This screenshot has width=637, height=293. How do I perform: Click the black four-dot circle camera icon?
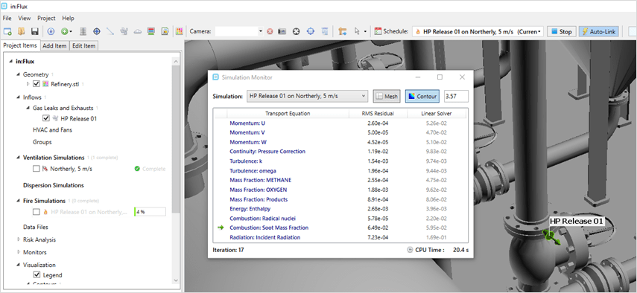pos(297,31)
